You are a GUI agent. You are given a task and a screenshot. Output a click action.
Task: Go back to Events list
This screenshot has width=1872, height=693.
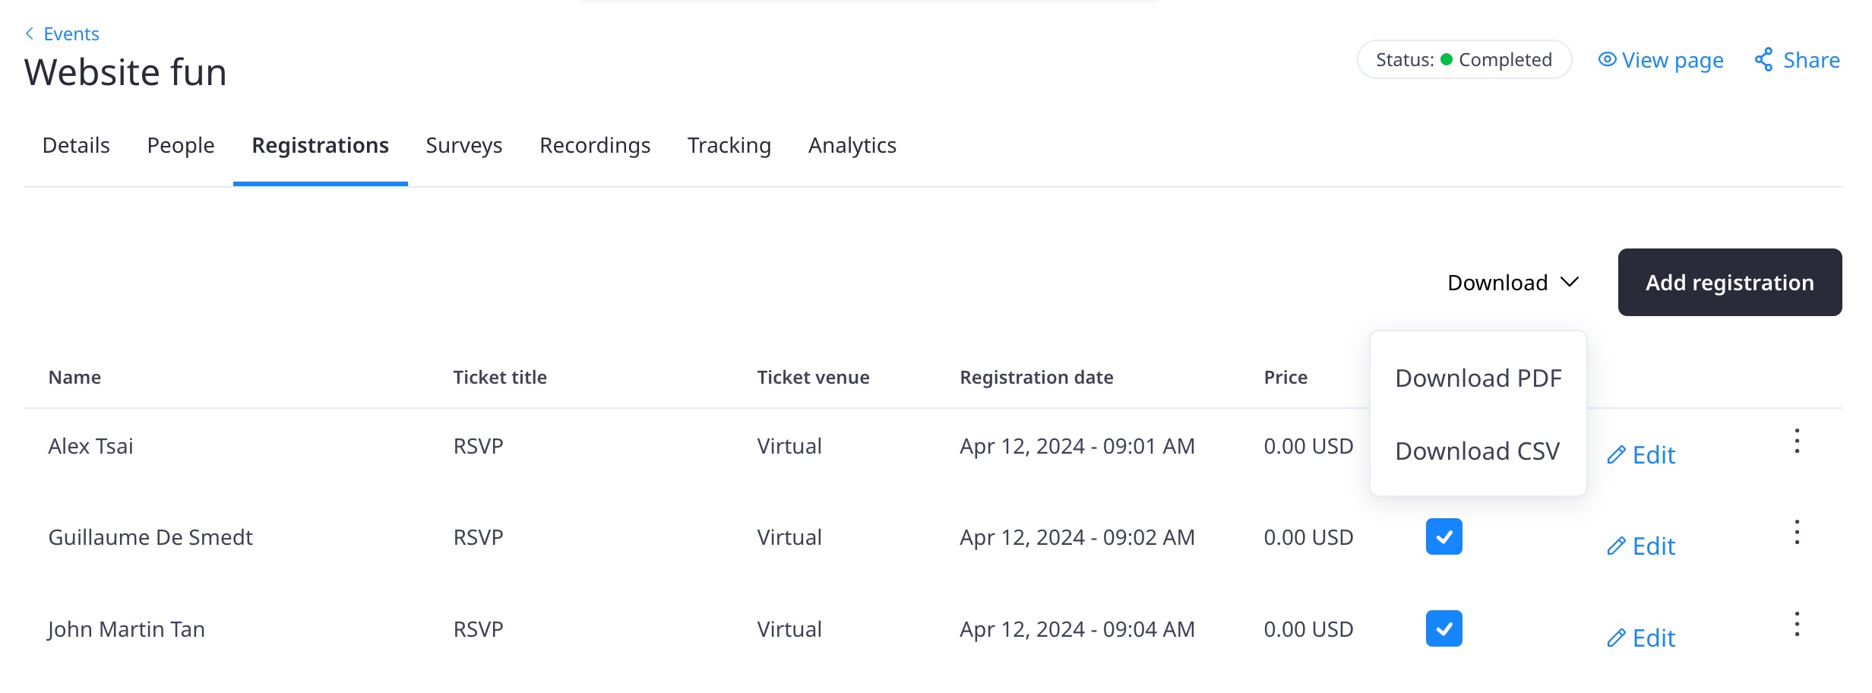[x=62, y=34]
